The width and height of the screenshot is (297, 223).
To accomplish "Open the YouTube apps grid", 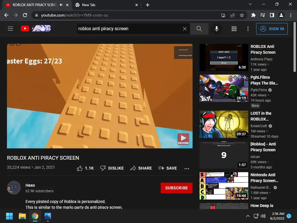I will [x=234, y=29].
